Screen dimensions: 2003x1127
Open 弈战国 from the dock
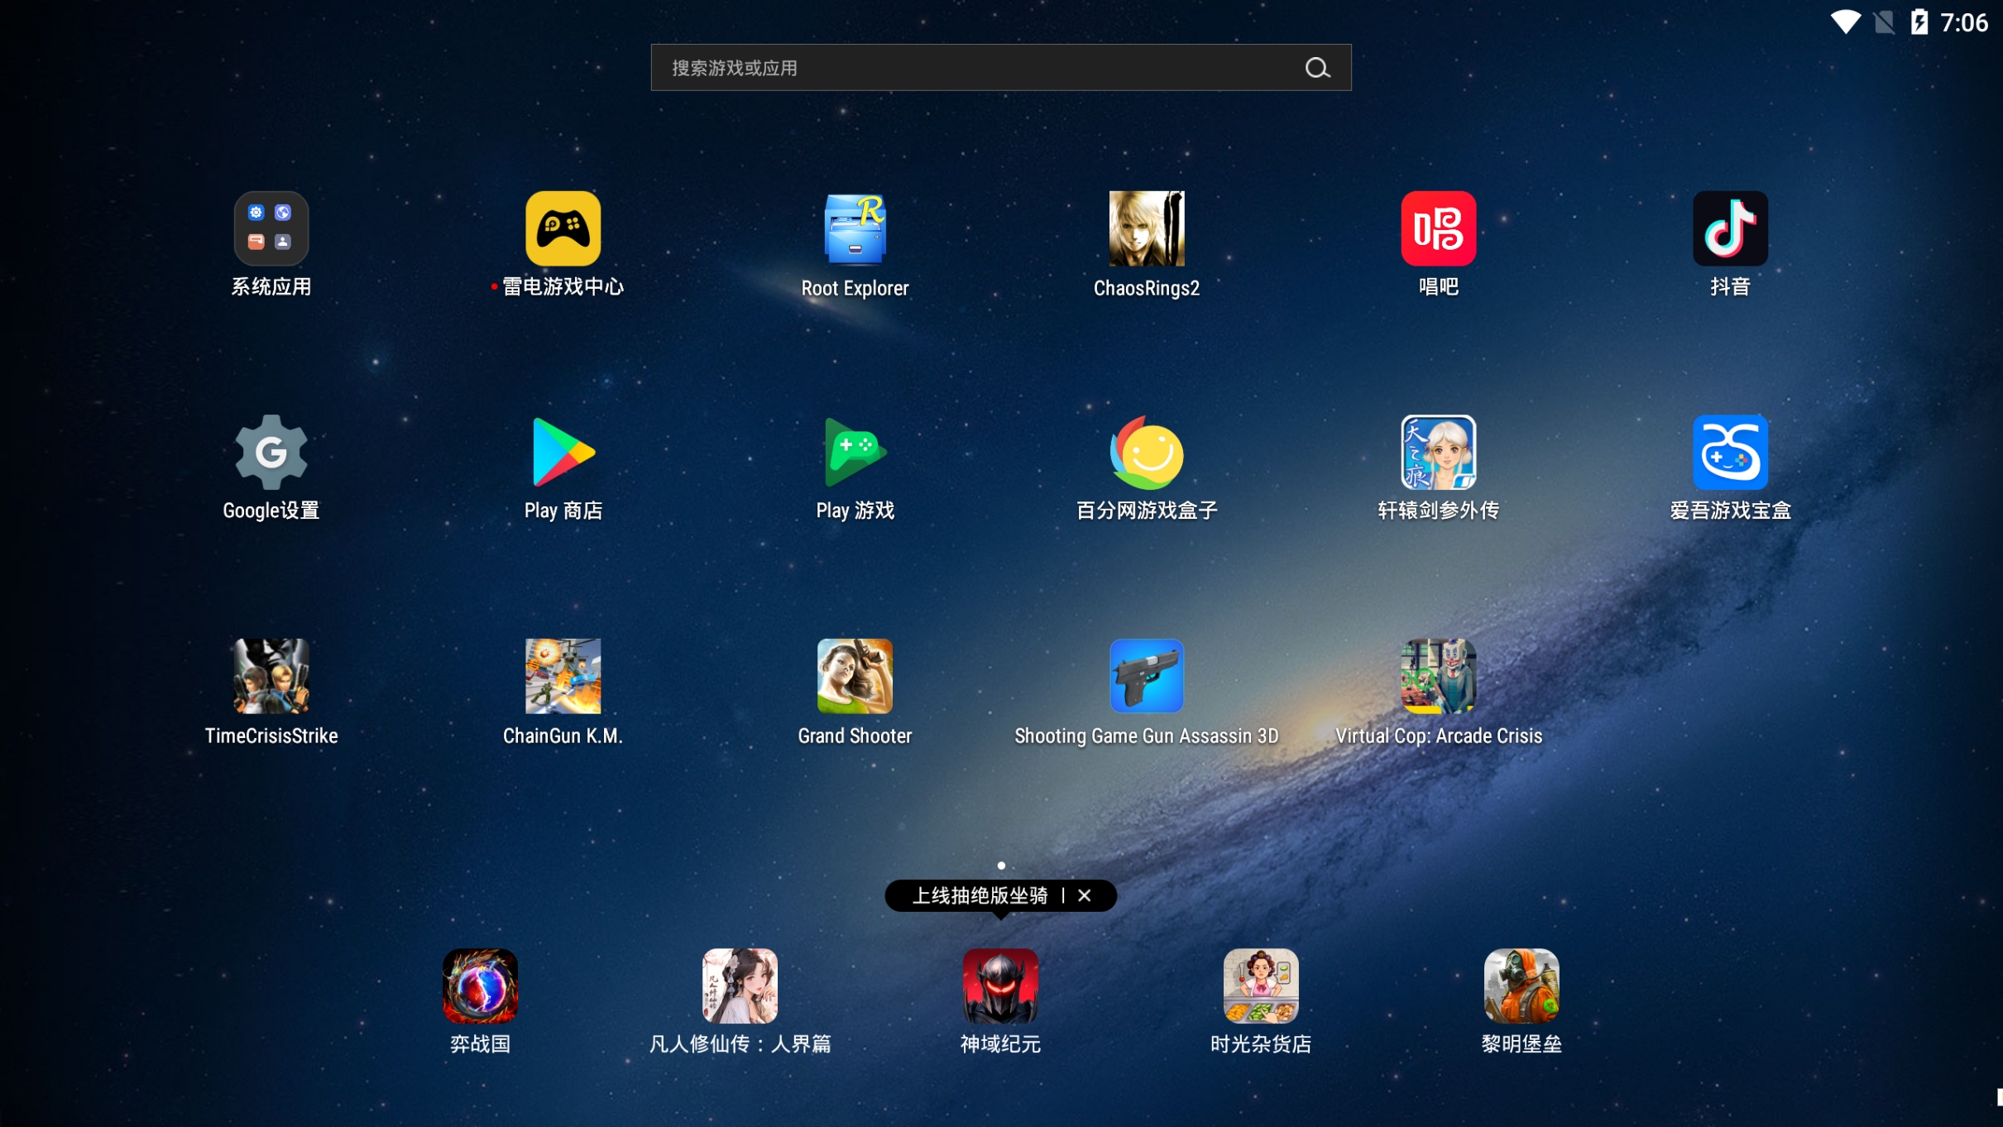point(480,986)
